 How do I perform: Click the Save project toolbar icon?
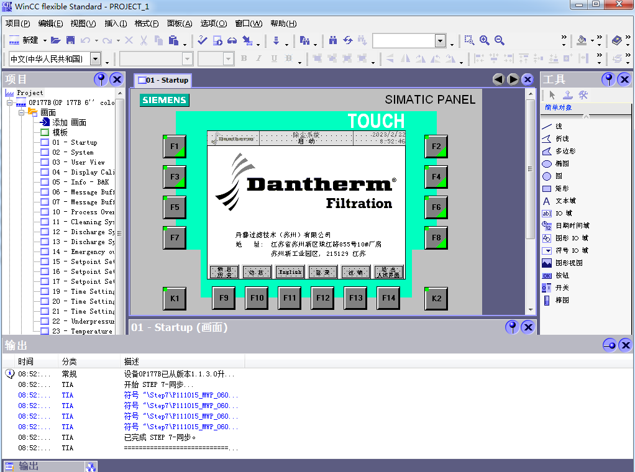(70, 40)
